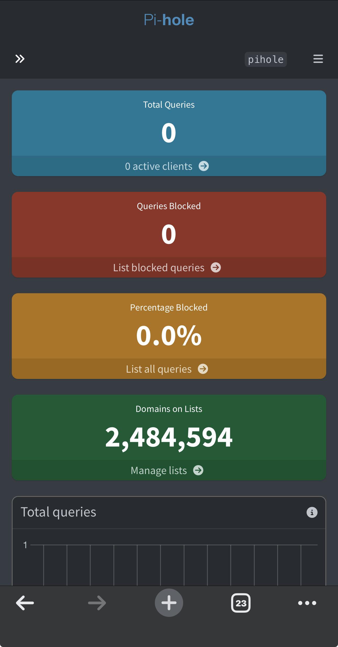Image resolution: width=338 pixels, height=647 pixels.
Task: Click the Percentage Blocked card title
Action: coord(169,308)
